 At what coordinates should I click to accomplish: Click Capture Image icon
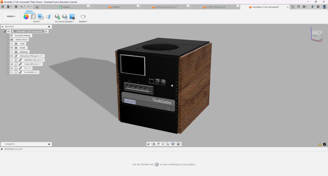[x=72, y=17]
